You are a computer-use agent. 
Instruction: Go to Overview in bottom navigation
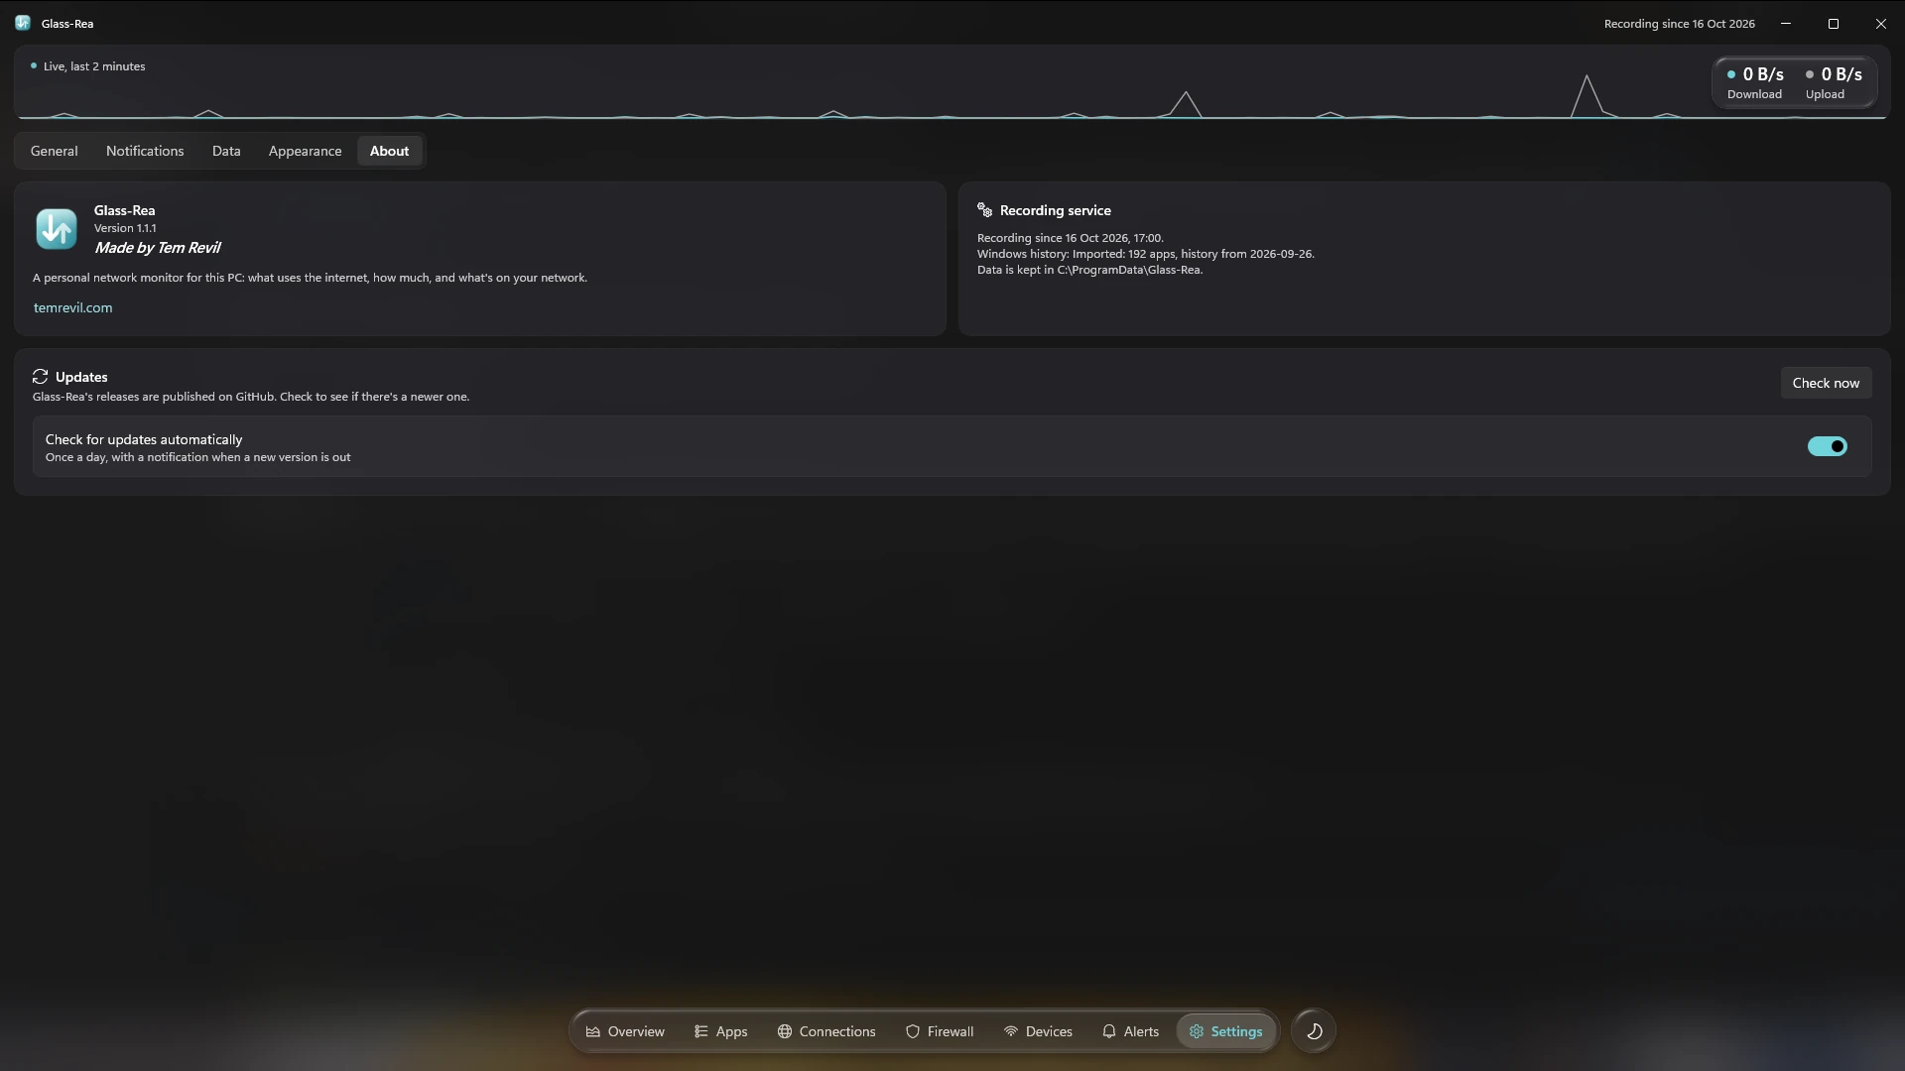tap(625, 1031)
